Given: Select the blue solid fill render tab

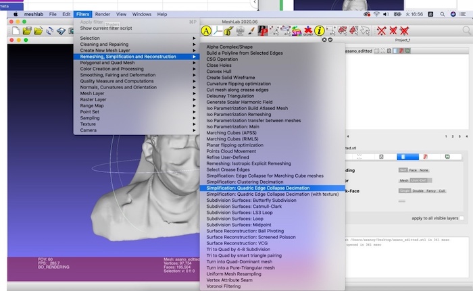Looking at the screenshot, I should [x=408, y=157].
